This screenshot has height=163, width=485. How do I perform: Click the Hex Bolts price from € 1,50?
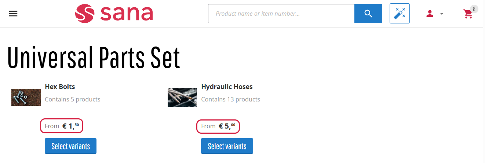point(62,126)
